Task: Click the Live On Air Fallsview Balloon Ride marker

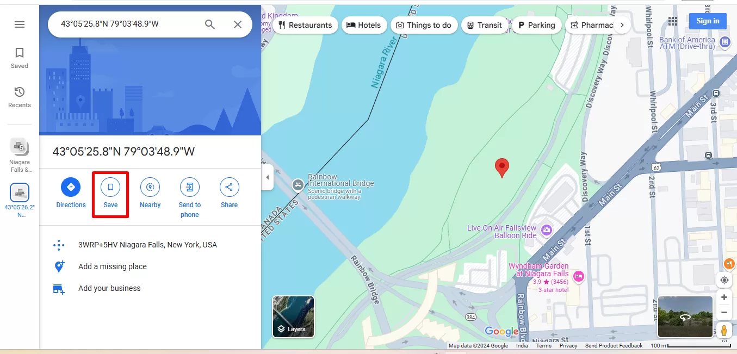Action: (x=547, y=231)
